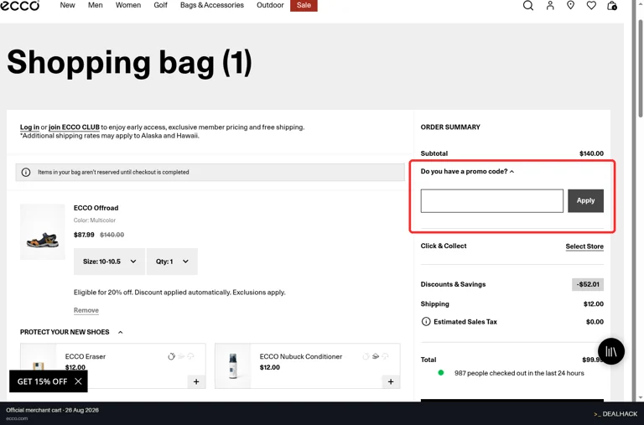The image size is (644, 425).
Task: Open the store locator pin icon
Action: click(x=570, y=5)
